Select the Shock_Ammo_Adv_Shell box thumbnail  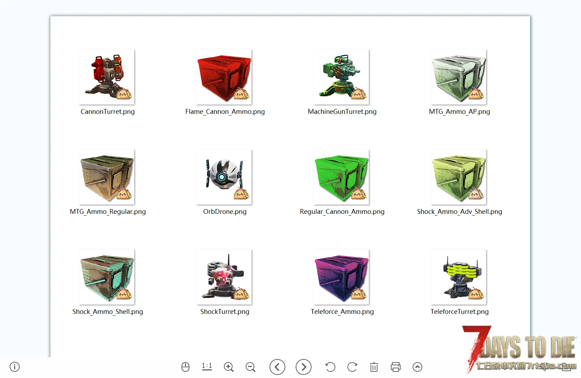coord(459,177)
